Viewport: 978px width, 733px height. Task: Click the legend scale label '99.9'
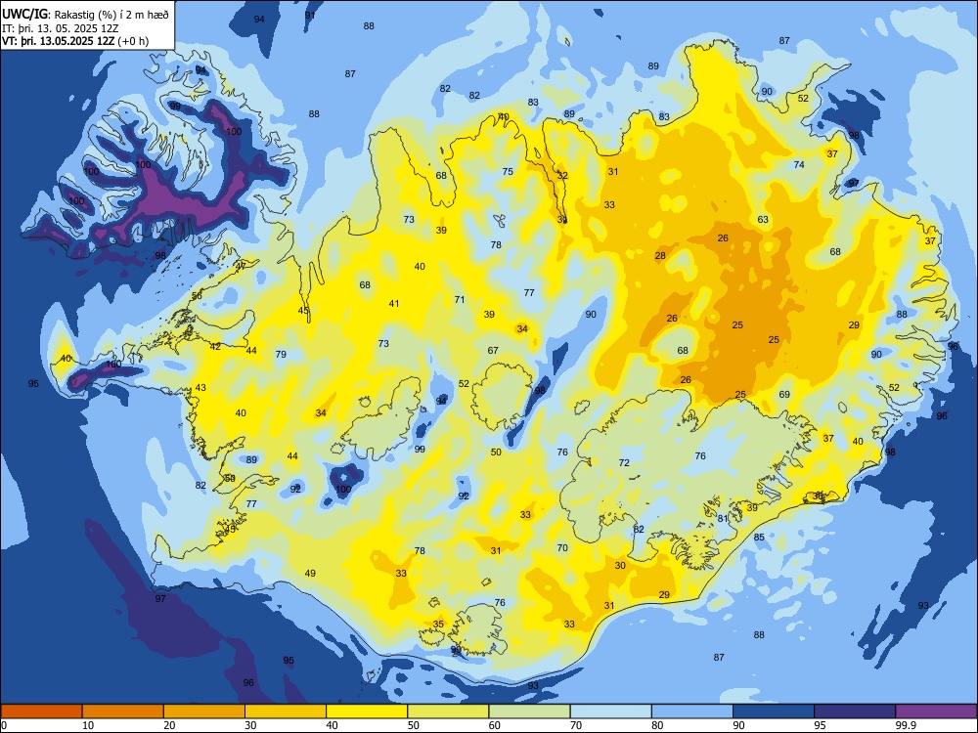(905, 725)
